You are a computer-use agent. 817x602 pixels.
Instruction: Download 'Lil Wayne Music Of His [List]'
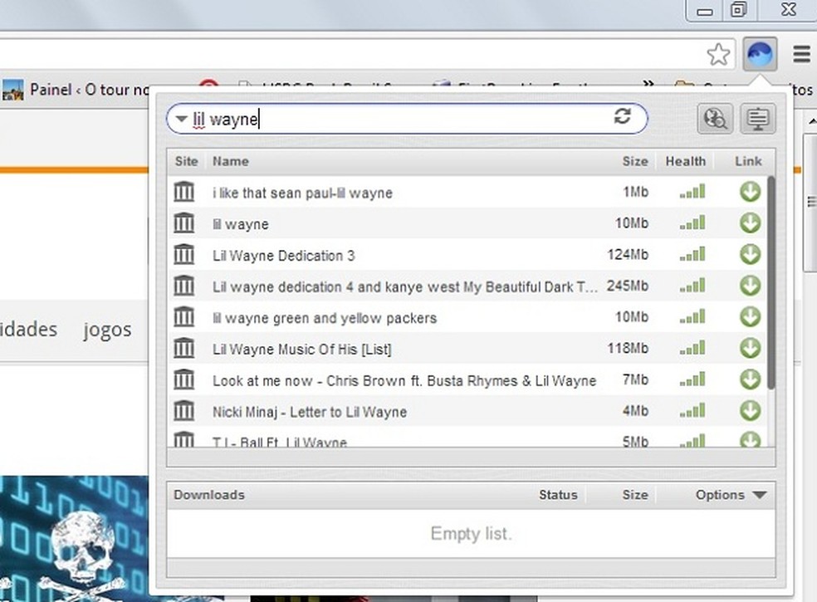(751, 348)
